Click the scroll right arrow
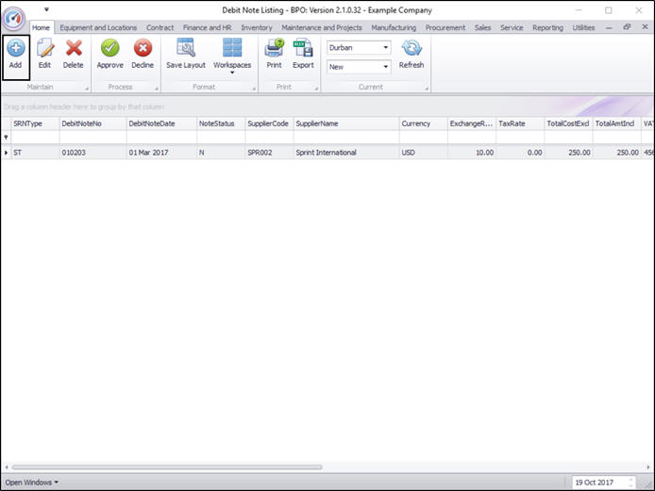Image resolution: width=655 pixels, height=491 pixels. [x=648, y=467]
